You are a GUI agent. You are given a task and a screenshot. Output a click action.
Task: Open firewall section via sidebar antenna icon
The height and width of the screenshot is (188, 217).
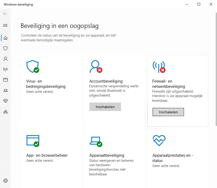(x=6, y=69)
